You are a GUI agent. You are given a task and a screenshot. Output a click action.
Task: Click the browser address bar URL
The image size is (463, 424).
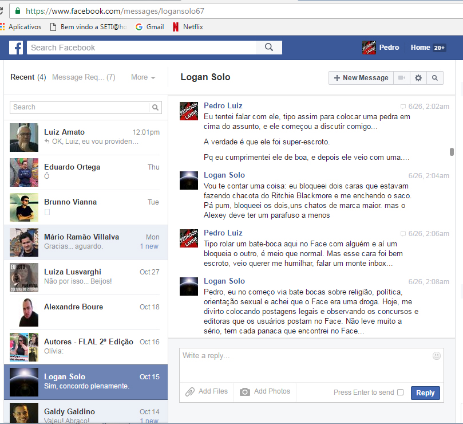pos(115,11)
